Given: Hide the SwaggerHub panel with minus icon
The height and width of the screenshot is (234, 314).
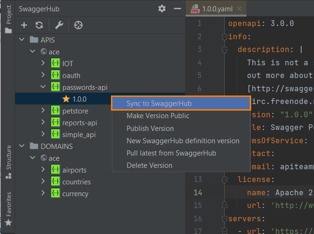Looking at the screenshot, I should click(x=177, y=9).
